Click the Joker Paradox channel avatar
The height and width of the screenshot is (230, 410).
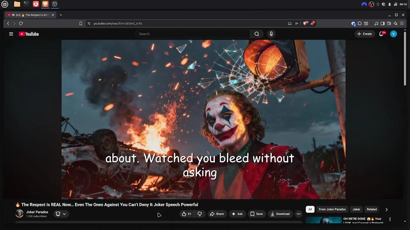20,214
